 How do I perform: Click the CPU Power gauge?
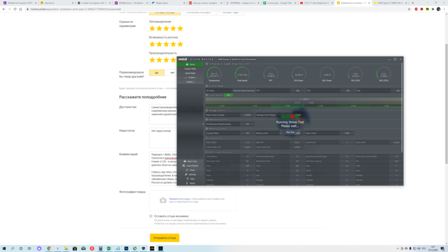pos(299,74)
